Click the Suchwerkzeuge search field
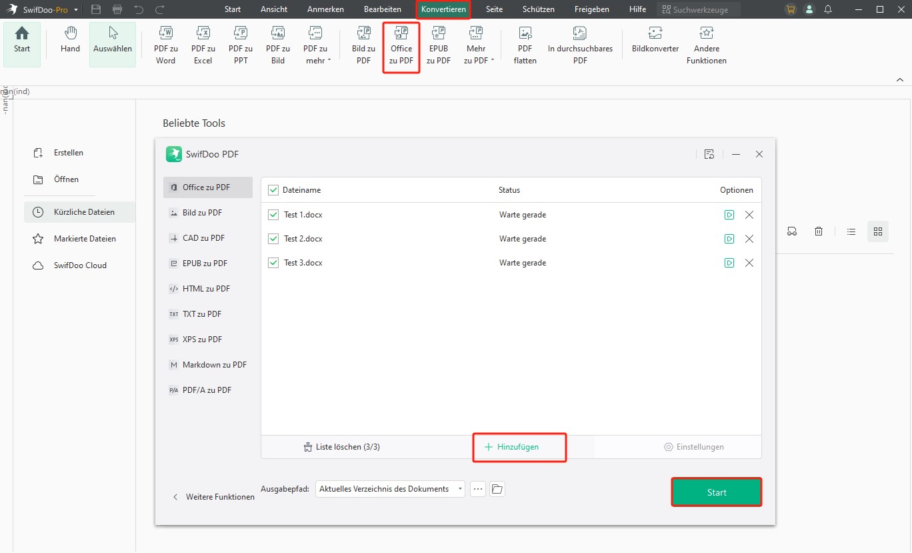 pos(698,9)
